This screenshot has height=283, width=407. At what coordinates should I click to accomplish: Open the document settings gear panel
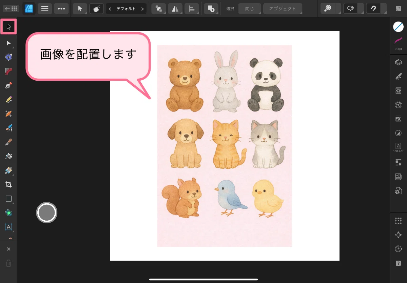click(398, 191)
